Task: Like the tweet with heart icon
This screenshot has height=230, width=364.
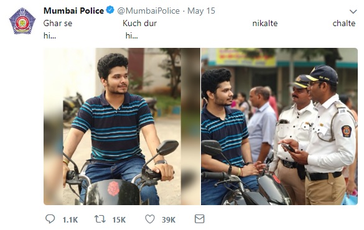Action: [150, 219]
